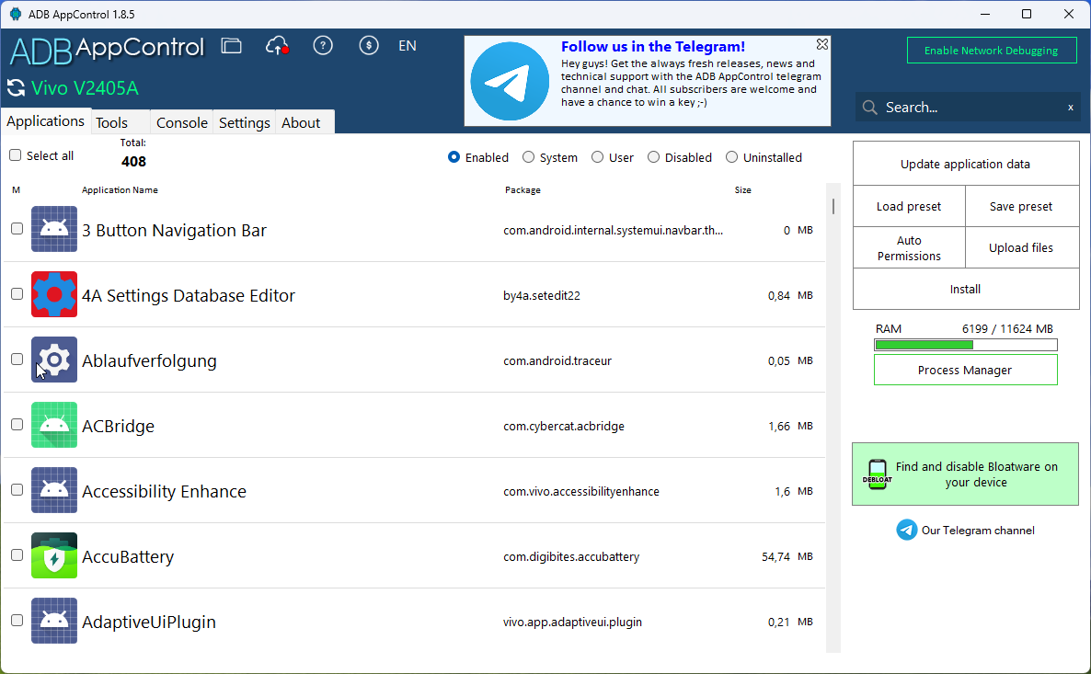Change language via the EN selector
Screen dimensions: 1091x674
(x=407, y=46)
